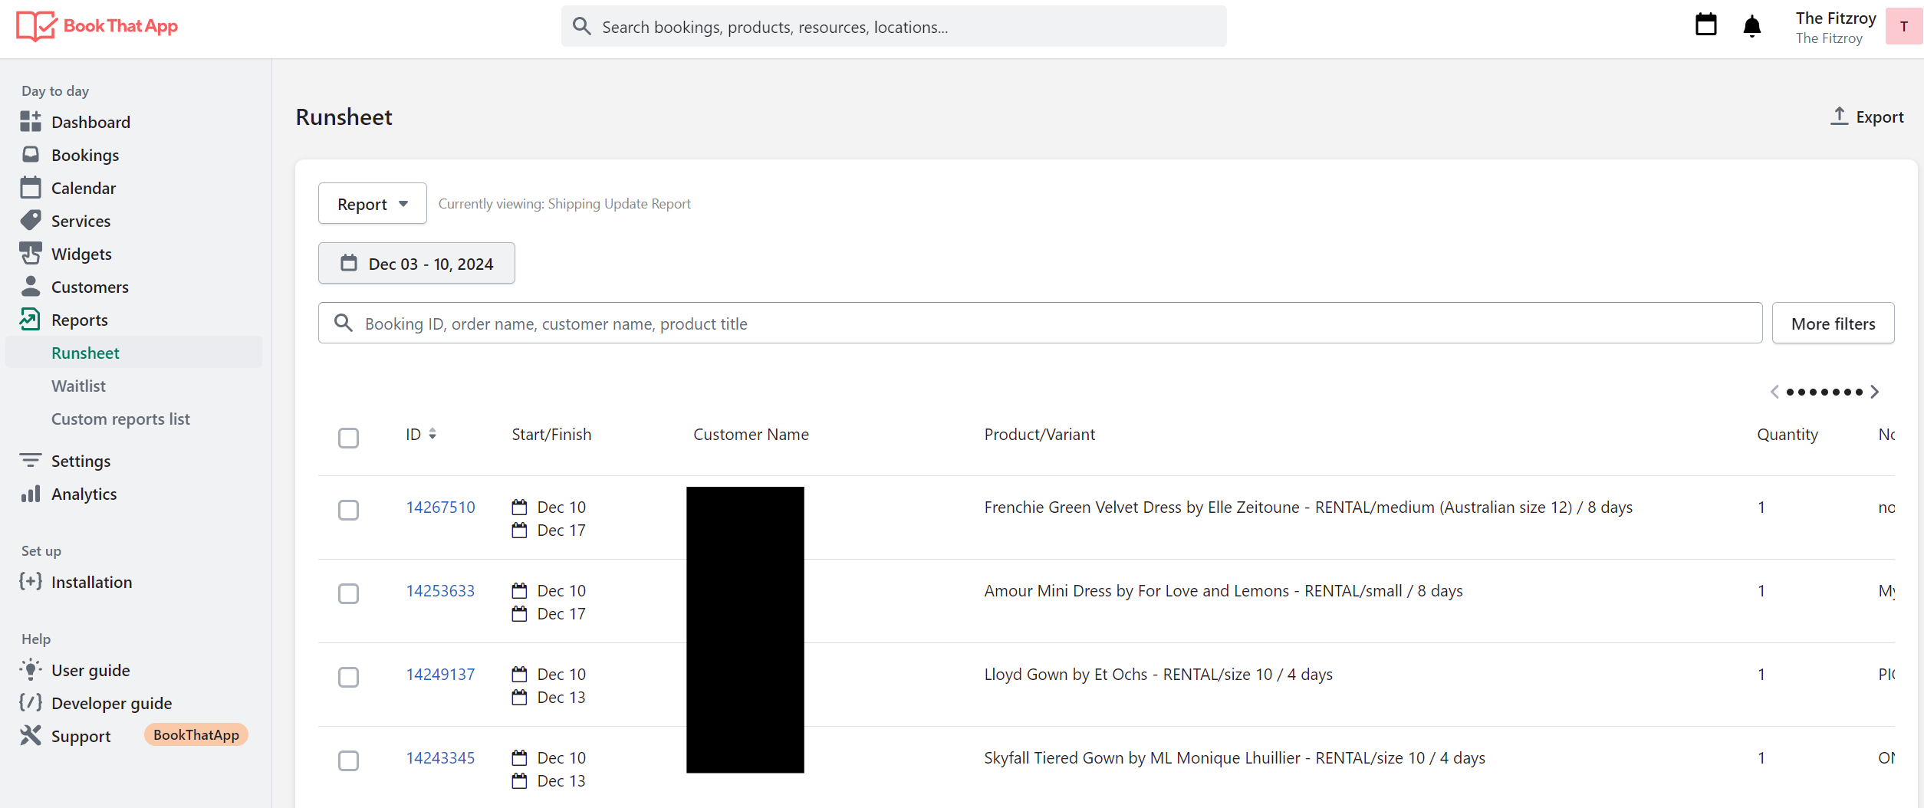The width and height of the screenshot is (1924, 808).
Task: Toggle the select-all header checkbox
Action: 349,438
